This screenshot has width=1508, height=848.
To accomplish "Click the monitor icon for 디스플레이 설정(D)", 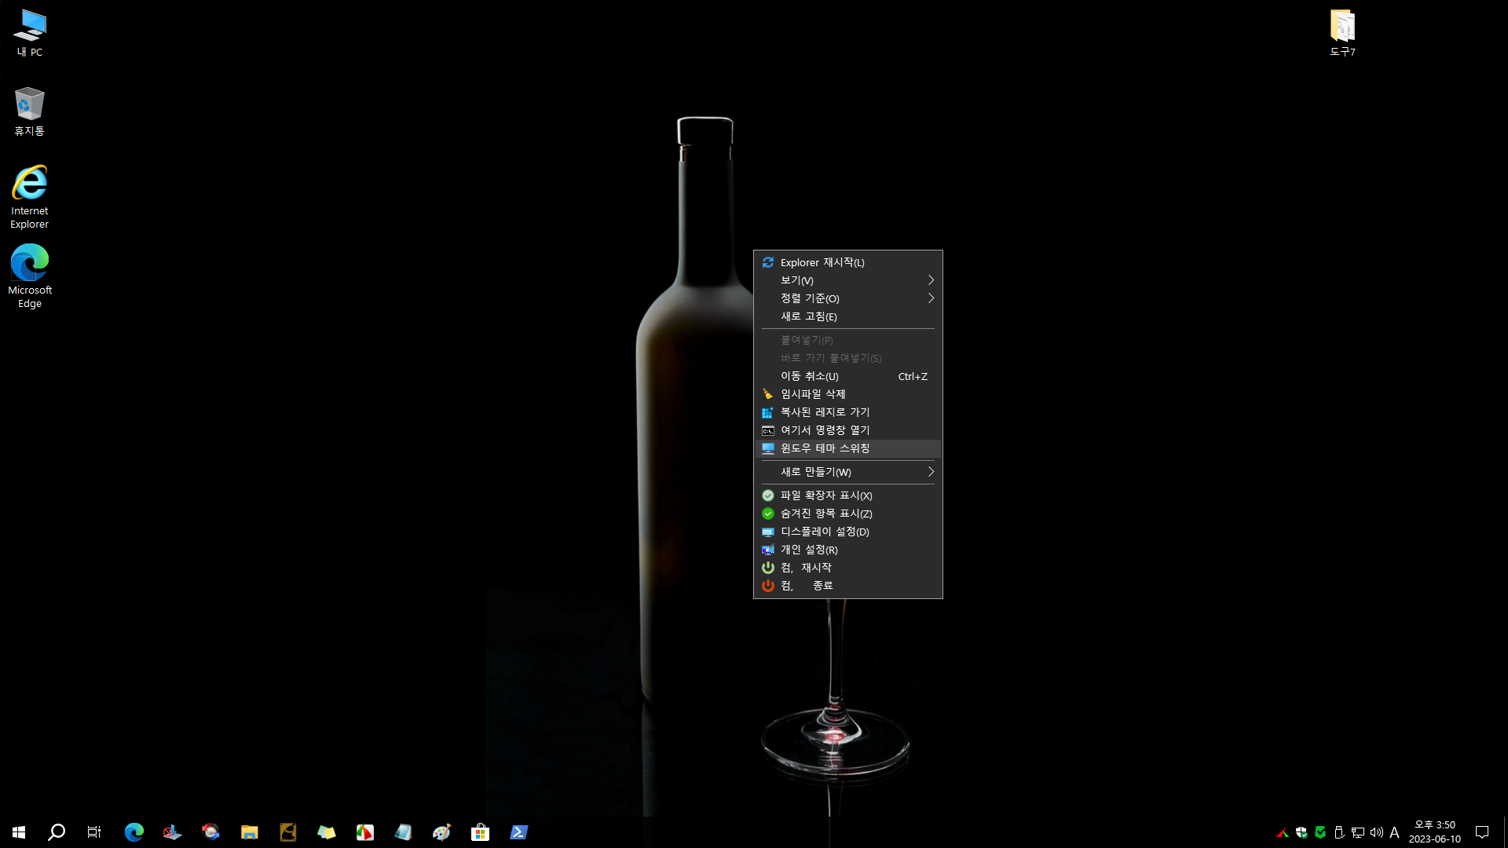I will coord(768,532).
